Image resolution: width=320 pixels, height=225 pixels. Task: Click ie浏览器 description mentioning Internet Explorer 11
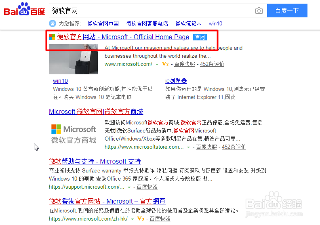(x=215, y=93)
